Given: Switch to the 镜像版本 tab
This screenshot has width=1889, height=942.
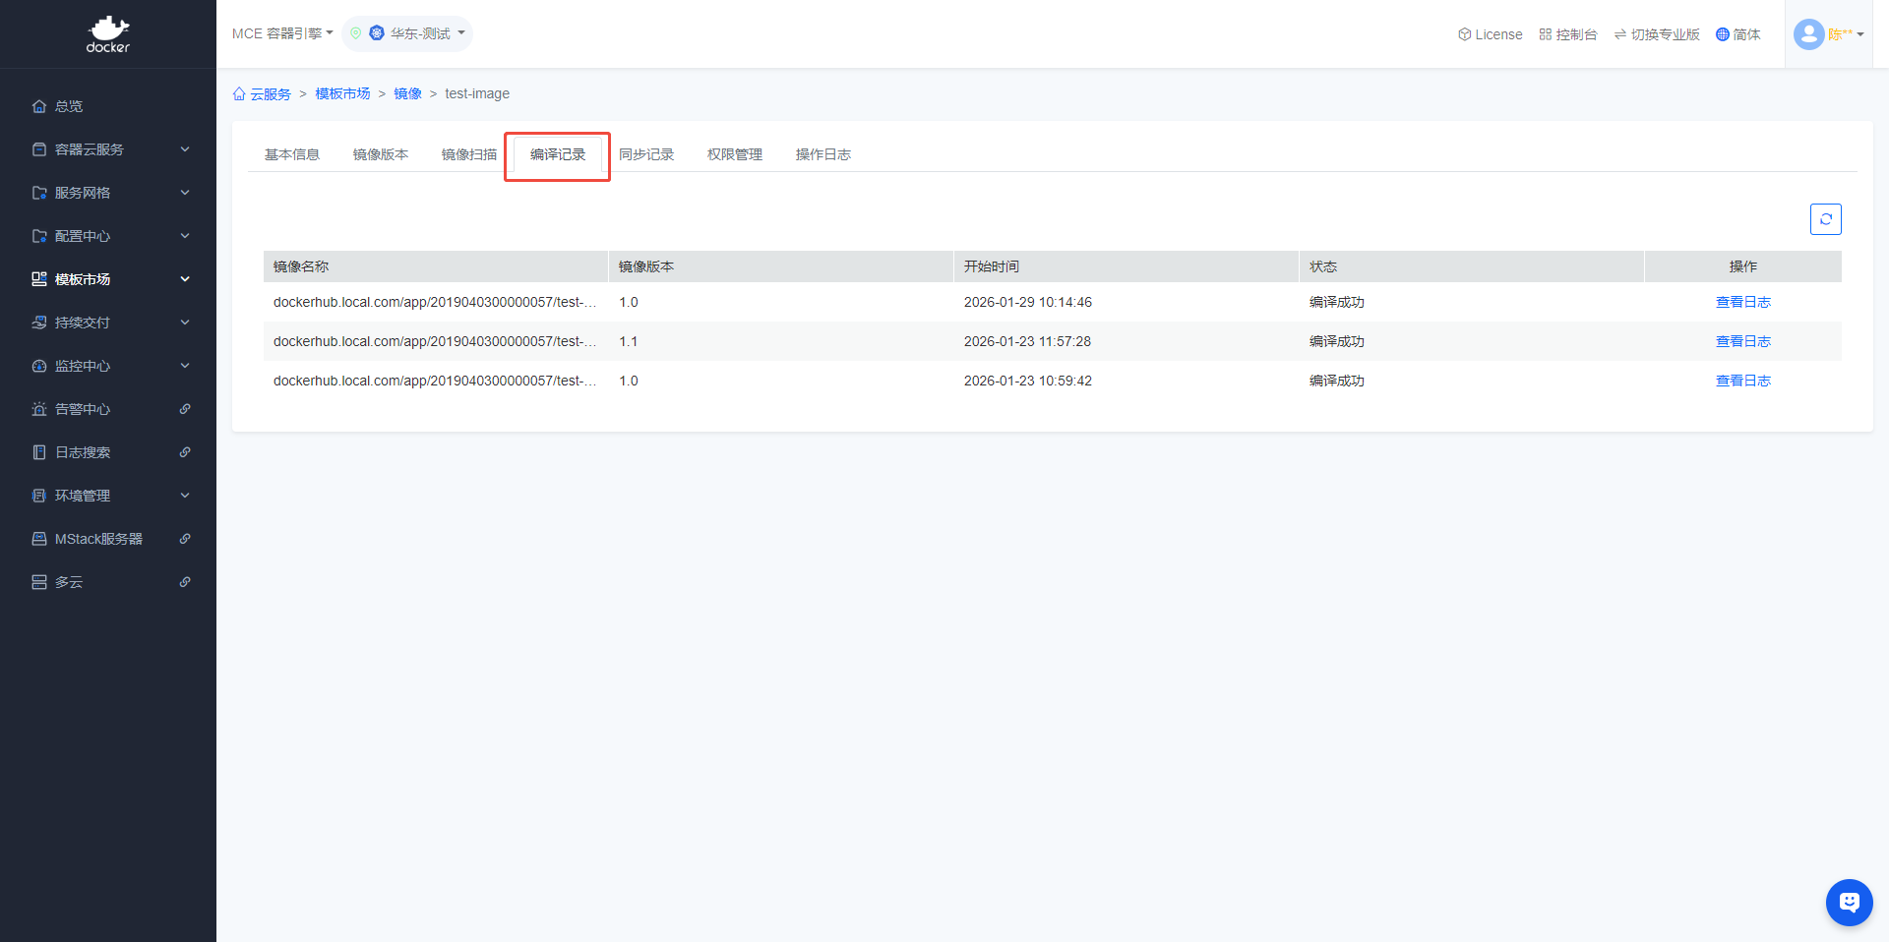Looking at the screenshot, I should [x=381, y=154].
